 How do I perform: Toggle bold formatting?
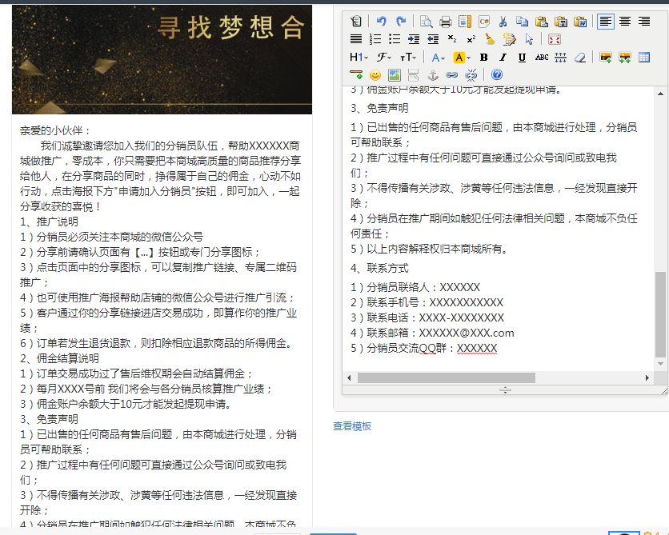483,58
